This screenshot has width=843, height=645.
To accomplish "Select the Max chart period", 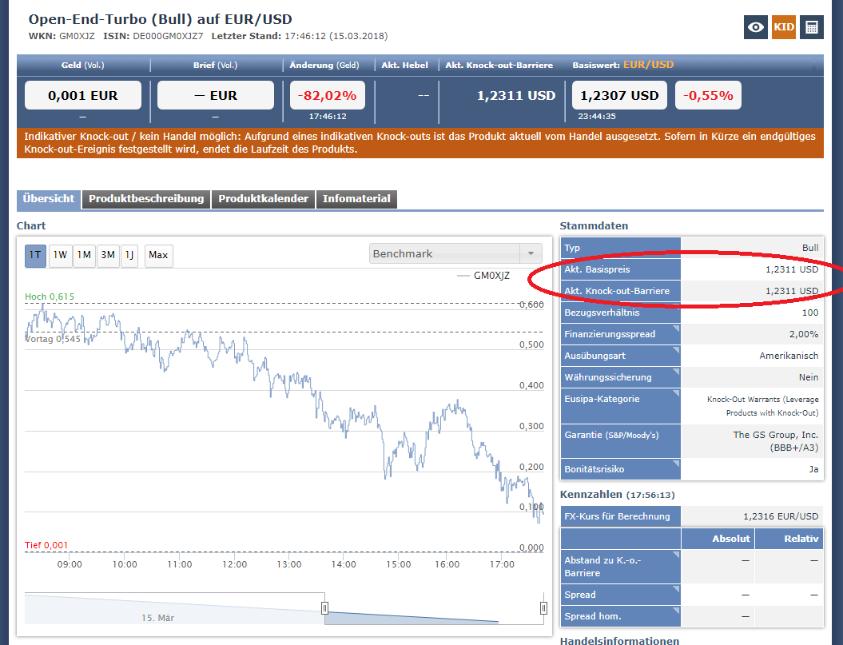I will pyautogui.click(x=158, y=255).
